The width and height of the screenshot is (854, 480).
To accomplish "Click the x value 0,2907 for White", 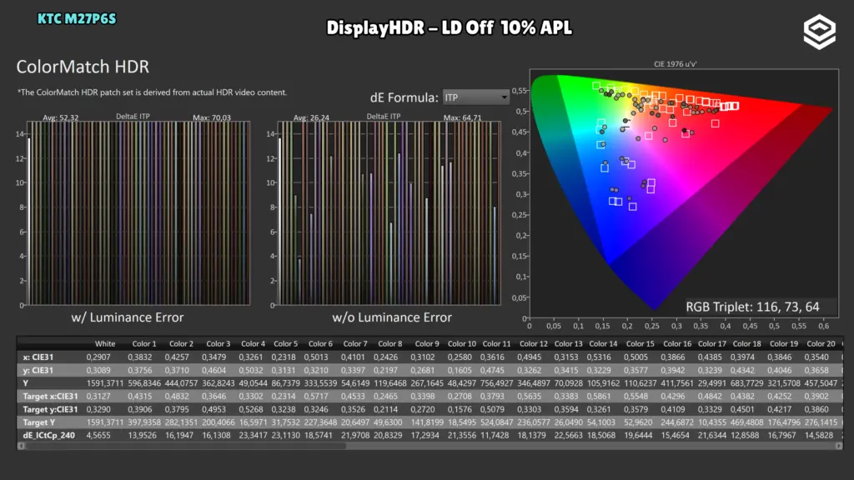I will point(98,357).
